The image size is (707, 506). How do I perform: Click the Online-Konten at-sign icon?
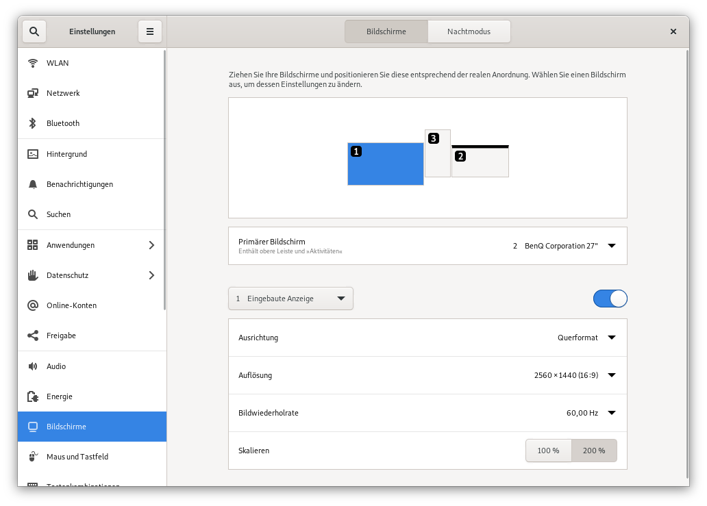coord(32,305)
